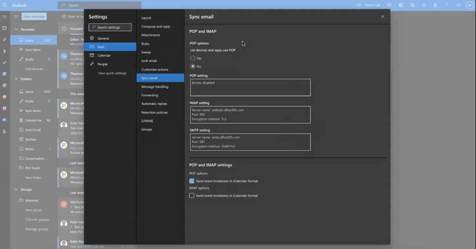Start a Teams call from header
The width and height of the screenshot is (476, 249).
(368, 5)
